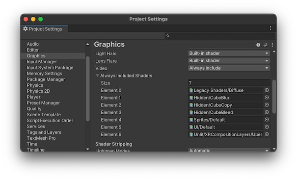Open the Project Settings window kebab menu

coord(270,28)
